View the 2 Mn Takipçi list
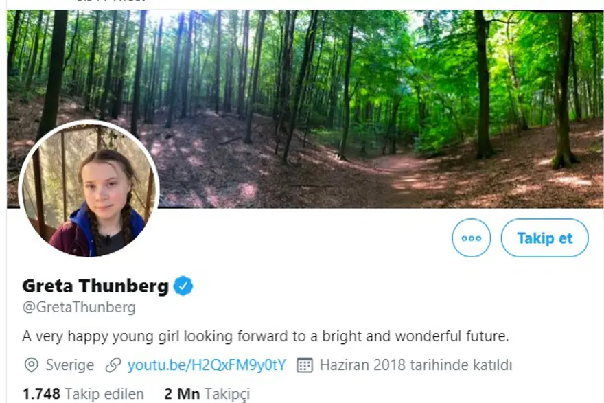This screenshot has width=604, height=403. 207,394
